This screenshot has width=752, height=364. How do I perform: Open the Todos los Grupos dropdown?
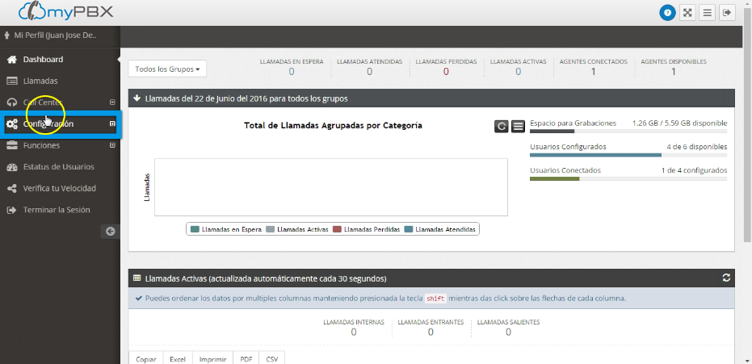point(168,69)
